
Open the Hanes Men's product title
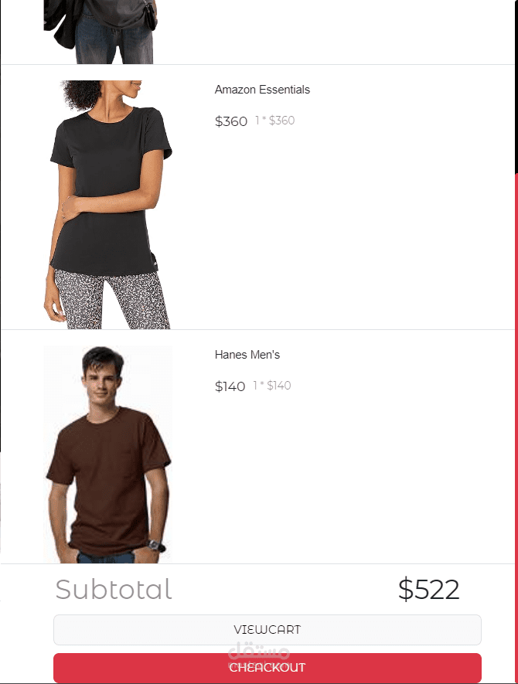click(x=247, y=355)
